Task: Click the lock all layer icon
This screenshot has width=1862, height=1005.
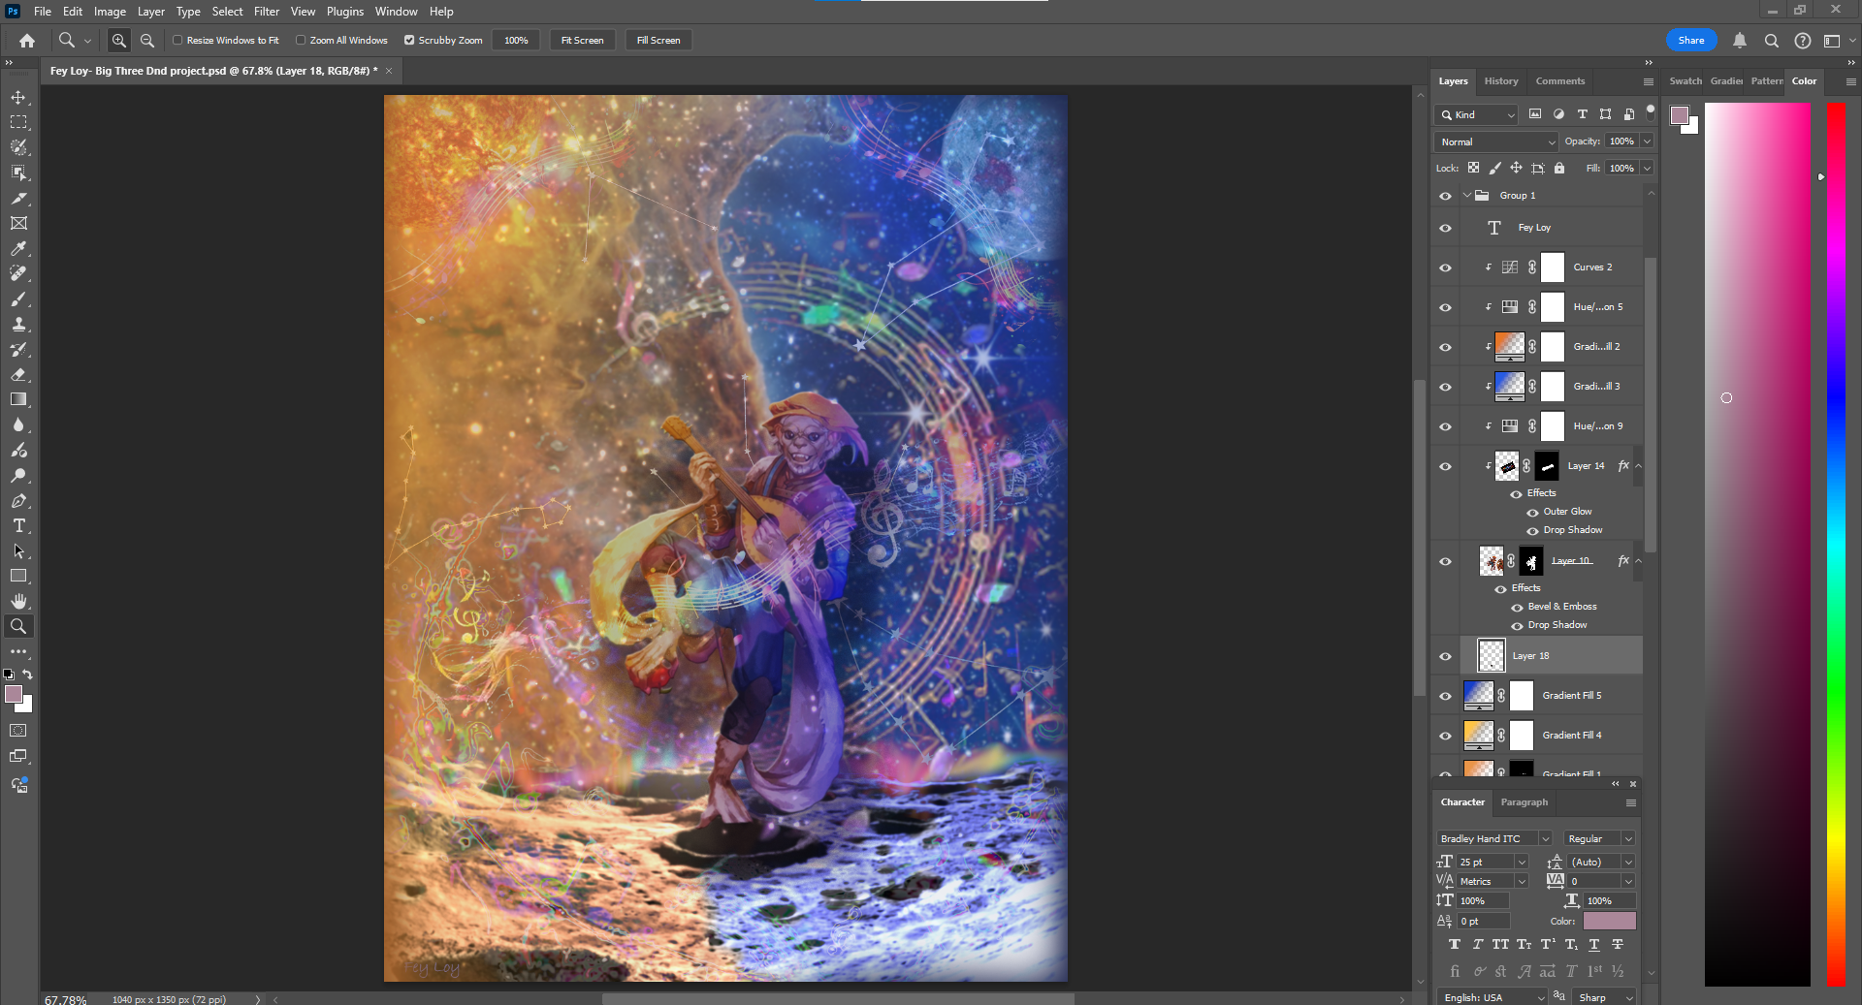Action: [x=1559, y=169]
